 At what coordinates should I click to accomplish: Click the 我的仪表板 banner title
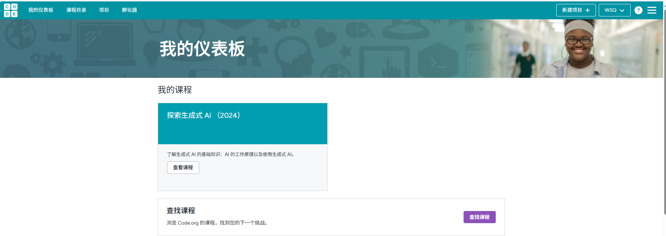[x=202, y=49]
